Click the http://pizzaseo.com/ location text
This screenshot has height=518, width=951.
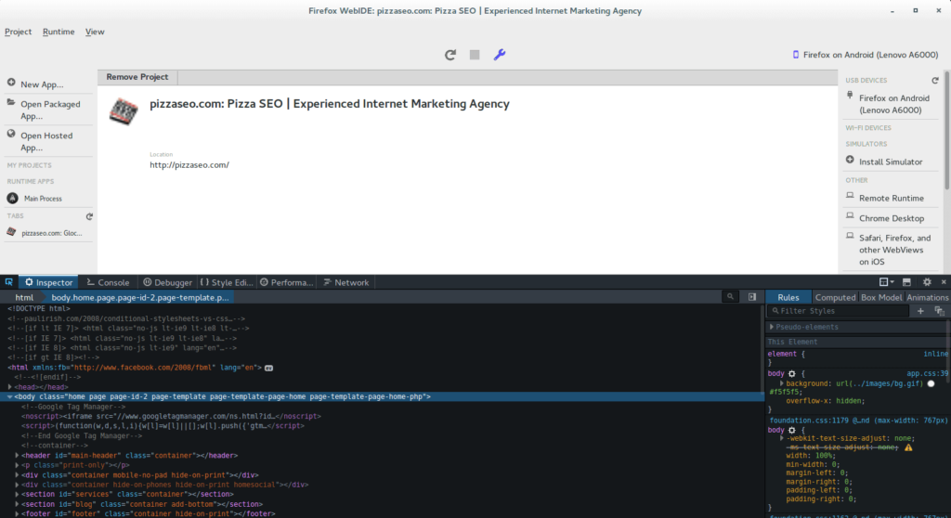[189, 165]
